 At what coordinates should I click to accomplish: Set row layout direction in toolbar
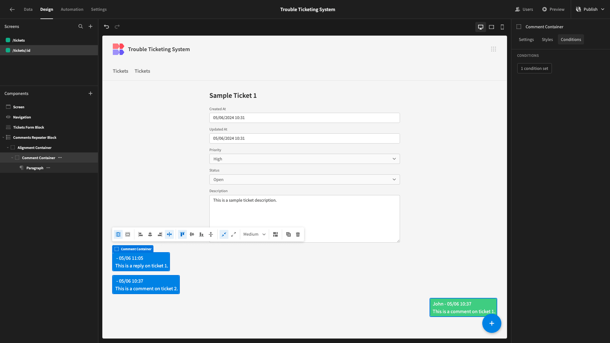pyautogui.click(x=128, y=234)
